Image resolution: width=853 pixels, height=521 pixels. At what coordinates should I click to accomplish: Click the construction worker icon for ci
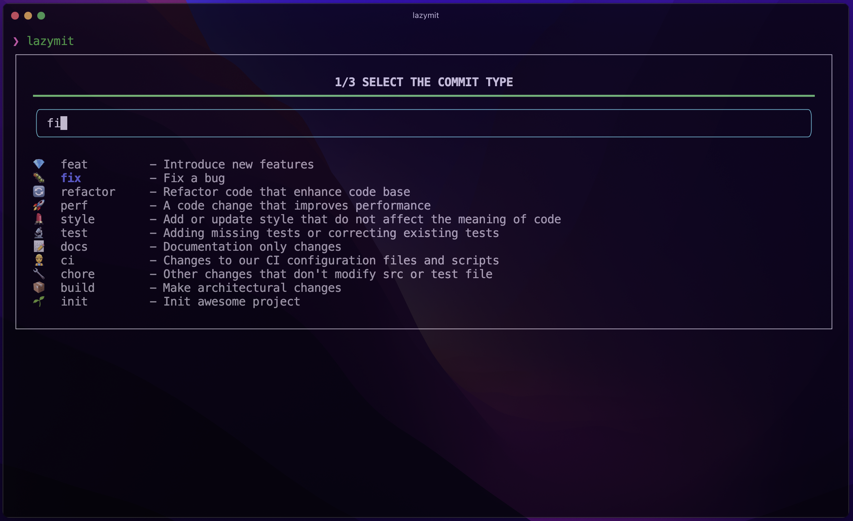[x=39, y=260]
